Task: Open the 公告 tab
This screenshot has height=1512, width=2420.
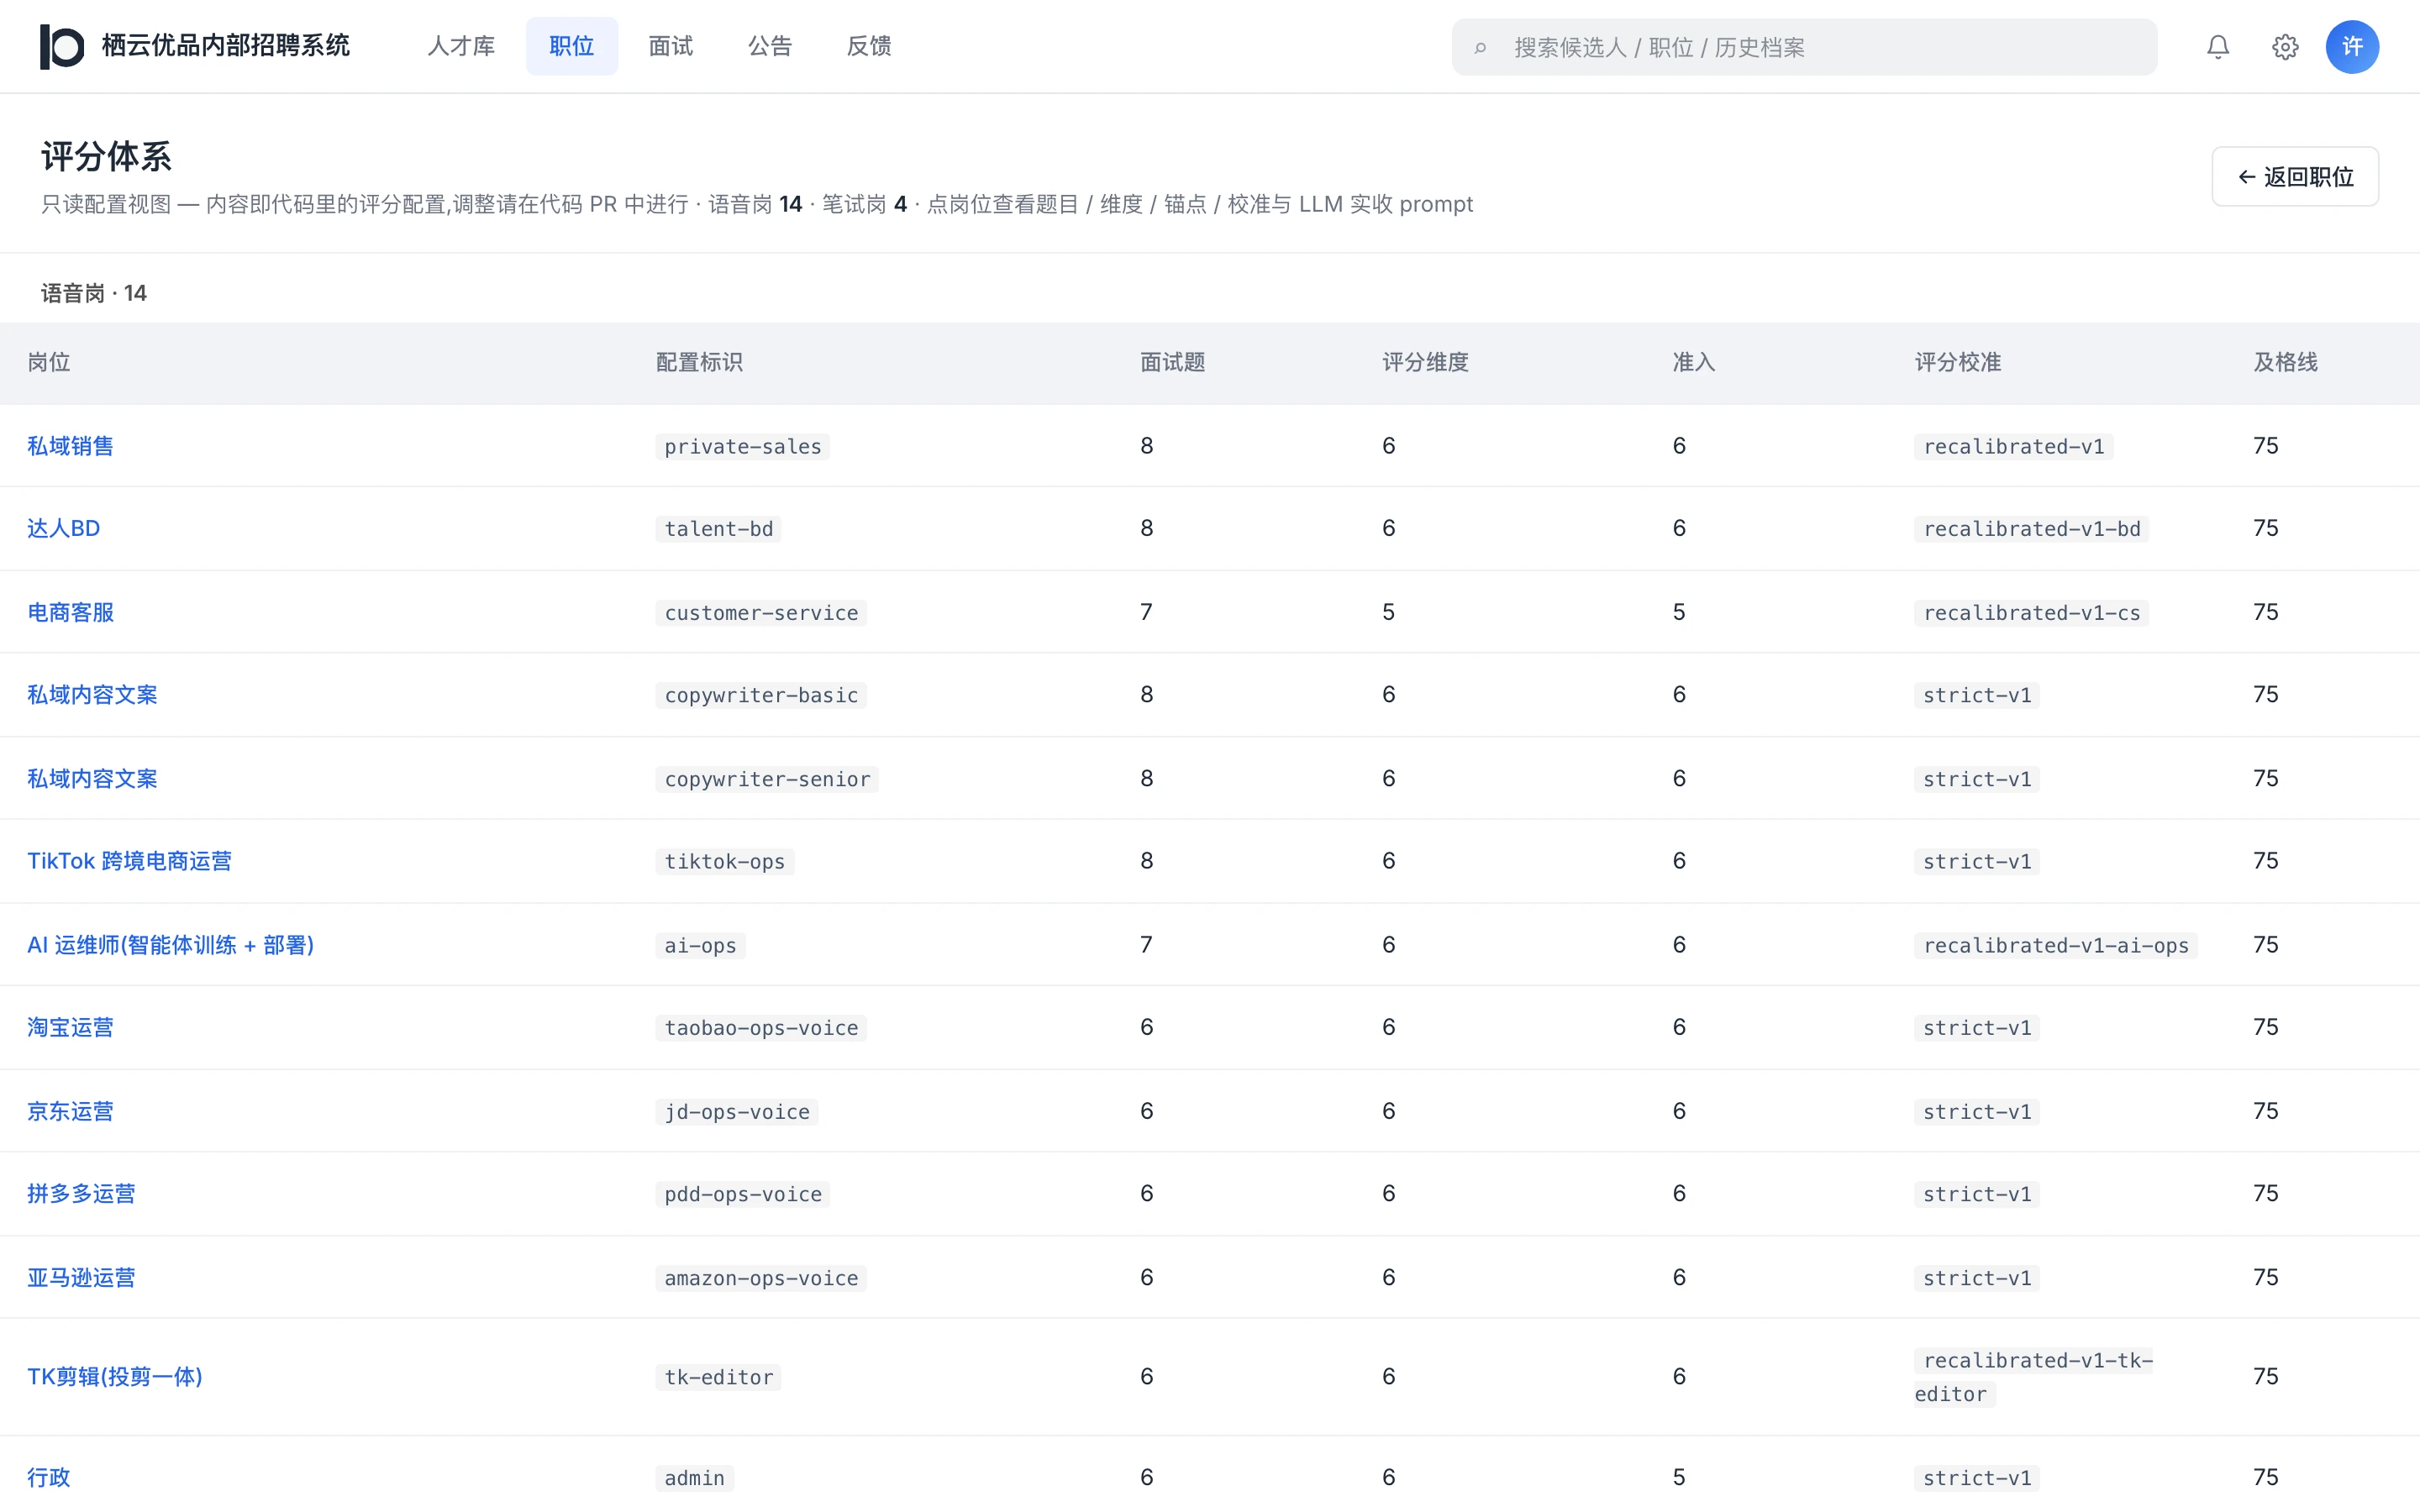Action: pyautogui.click(x=770, y=46)
